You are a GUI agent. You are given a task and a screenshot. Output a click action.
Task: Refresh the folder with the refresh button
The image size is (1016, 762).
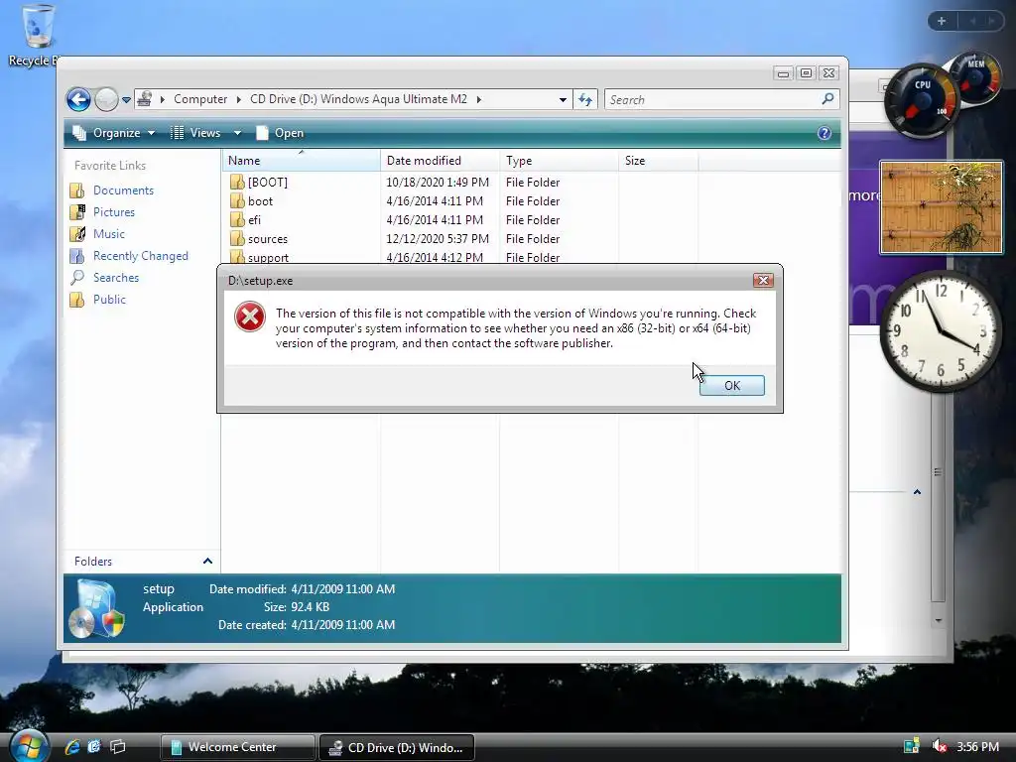pos(585,100)
